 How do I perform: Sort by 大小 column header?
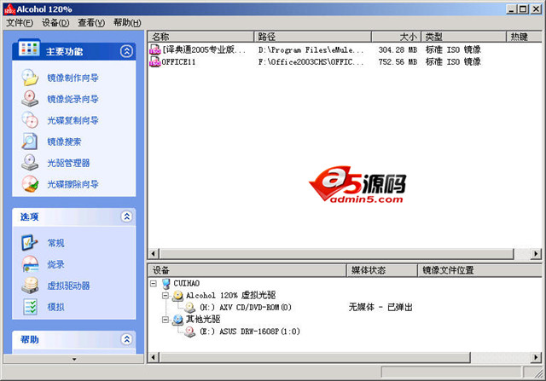[x=396, y=37]
